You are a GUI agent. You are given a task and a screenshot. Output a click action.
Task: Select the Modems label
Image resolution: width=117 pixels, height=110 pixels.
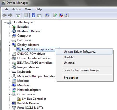click(x=23, y=81)
